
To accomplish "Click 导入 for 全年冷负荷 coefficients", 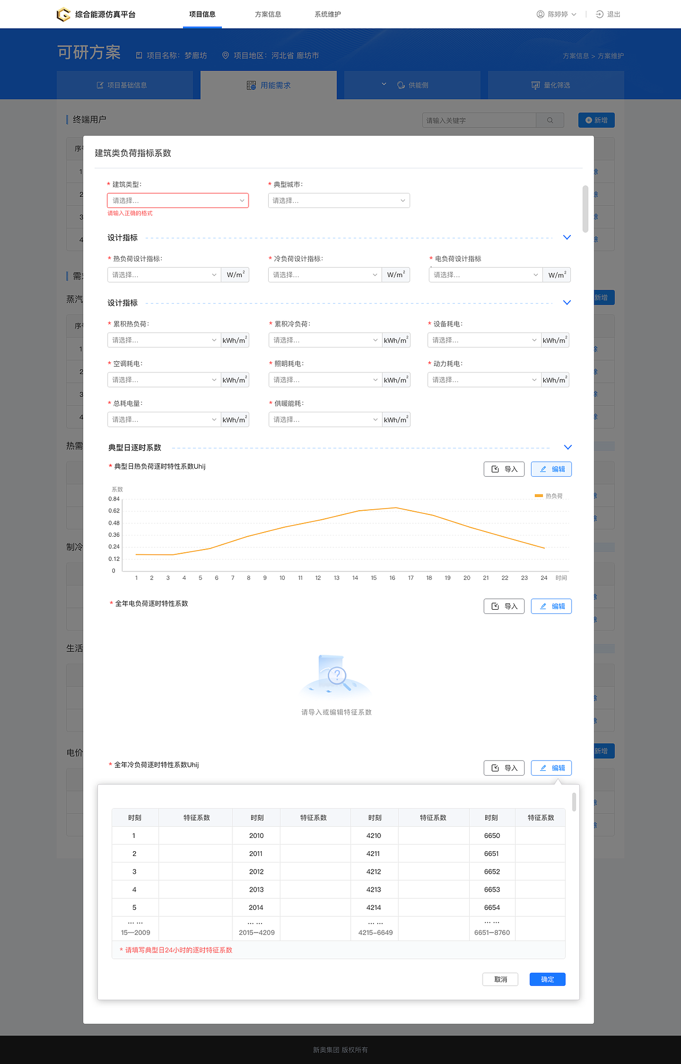I will click(x=504, y=768).
